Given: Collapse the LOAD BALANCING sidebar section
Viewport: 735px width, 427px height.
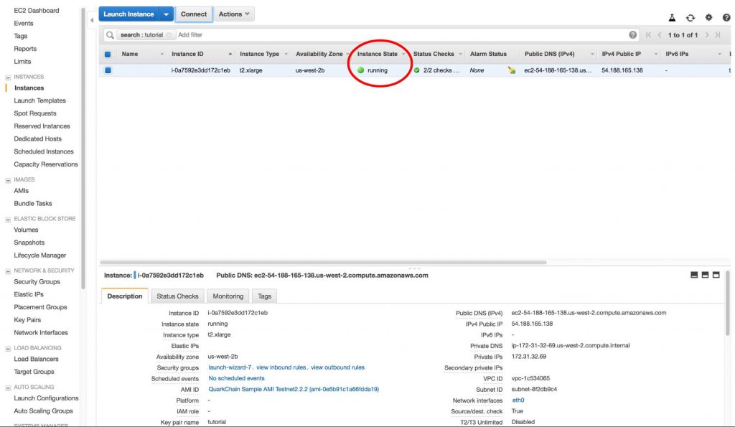Looking at the screenshot, I should point(8,349).
